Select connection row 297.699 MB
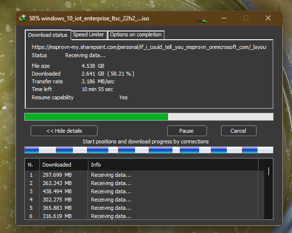The width and height of the screenshot is (292, 233). [144, 175]
